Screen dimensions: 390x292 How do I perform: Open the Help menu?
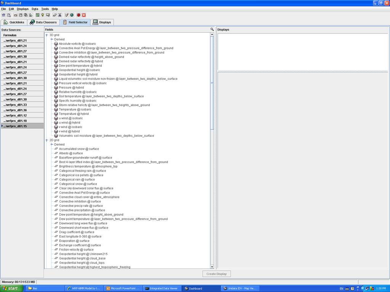pyautogui.click(x=55, y=9)
